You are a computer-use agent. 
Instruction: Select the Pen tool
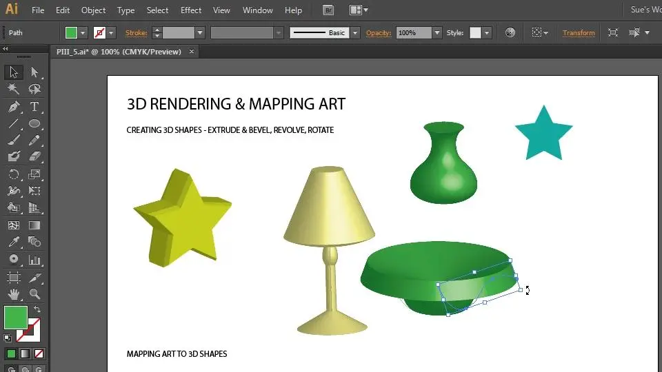[x=14, y=107]
